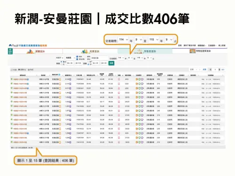Click the blue info badge beside first row address
Screen dimensions: 235x176
click(28, 79)
